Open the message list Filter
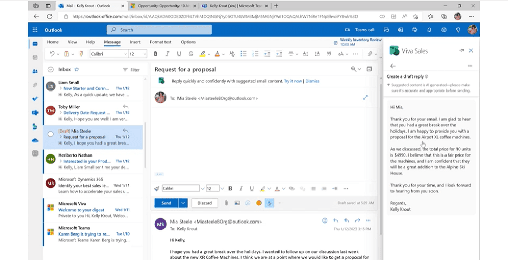The image size is (508, 260). [132, 70]
